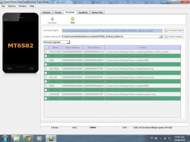Click the Flash Tool taskbar icon
This screenshot has height=142, width=190.
51,138
